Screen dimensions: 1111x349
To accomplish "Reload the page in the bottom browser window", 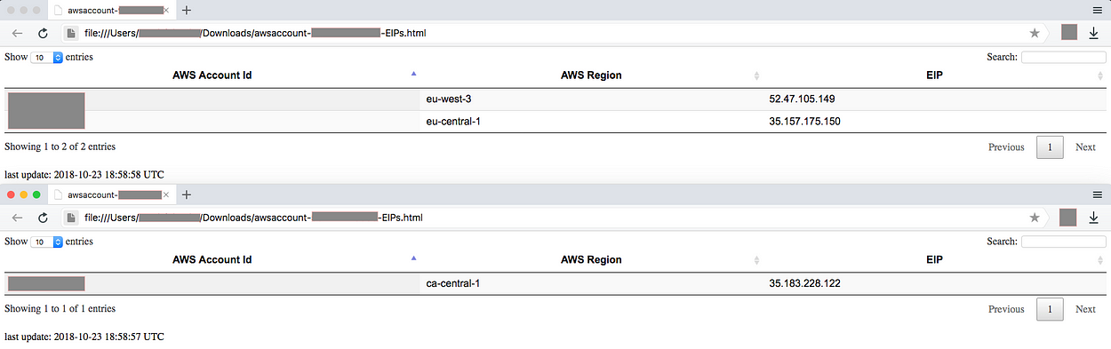I will tap(43, 218).
